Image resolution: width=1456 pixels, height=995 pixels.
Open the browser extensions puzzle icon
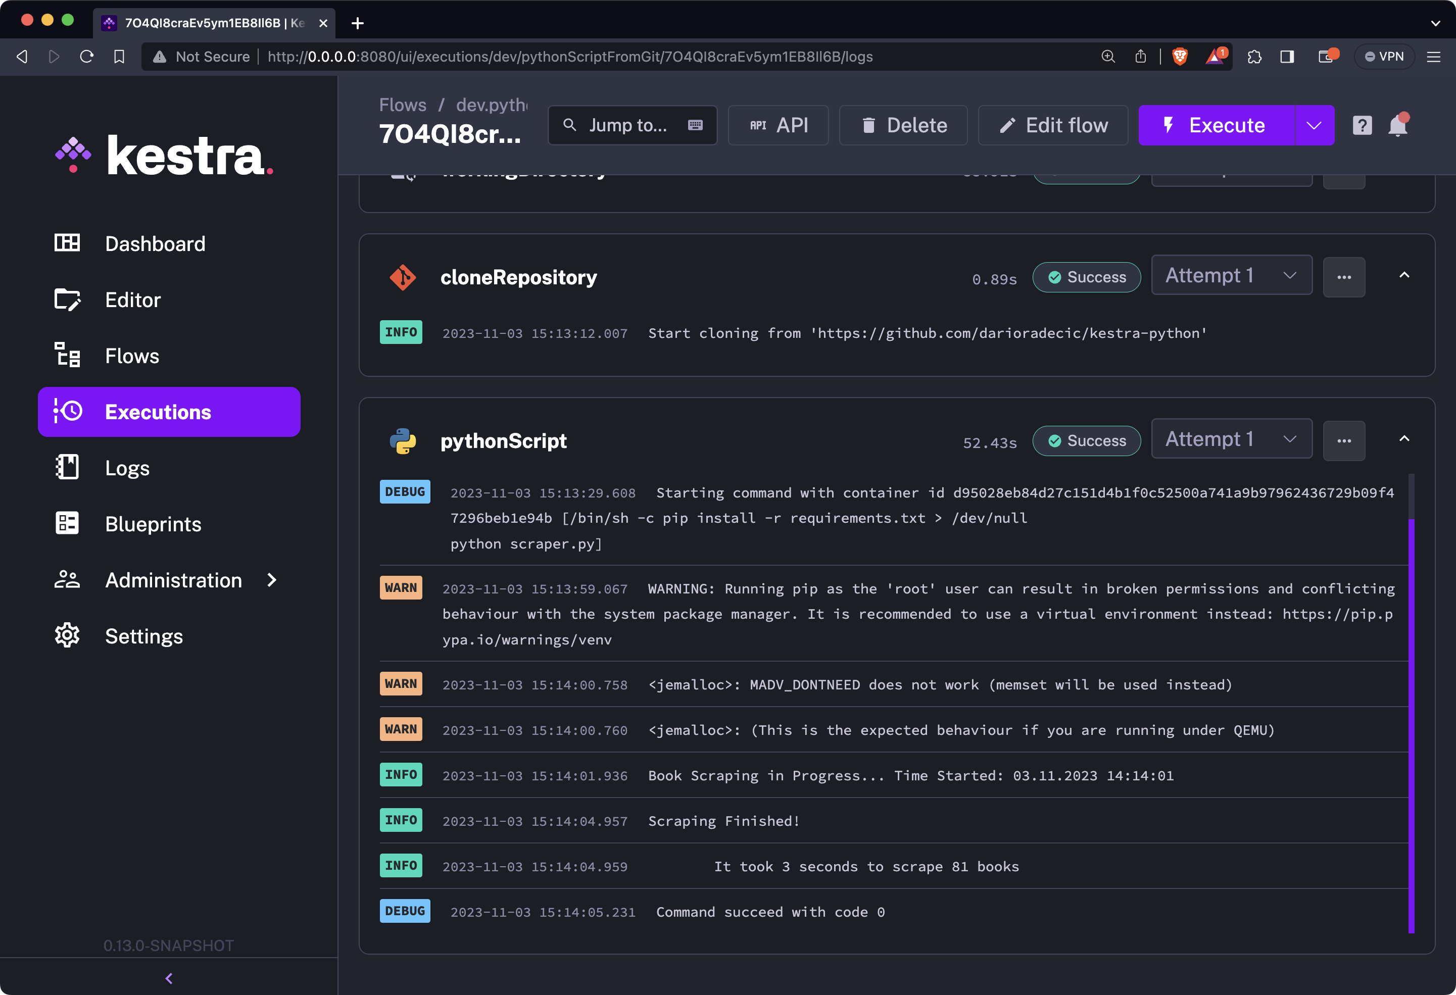click(1254, 57)
